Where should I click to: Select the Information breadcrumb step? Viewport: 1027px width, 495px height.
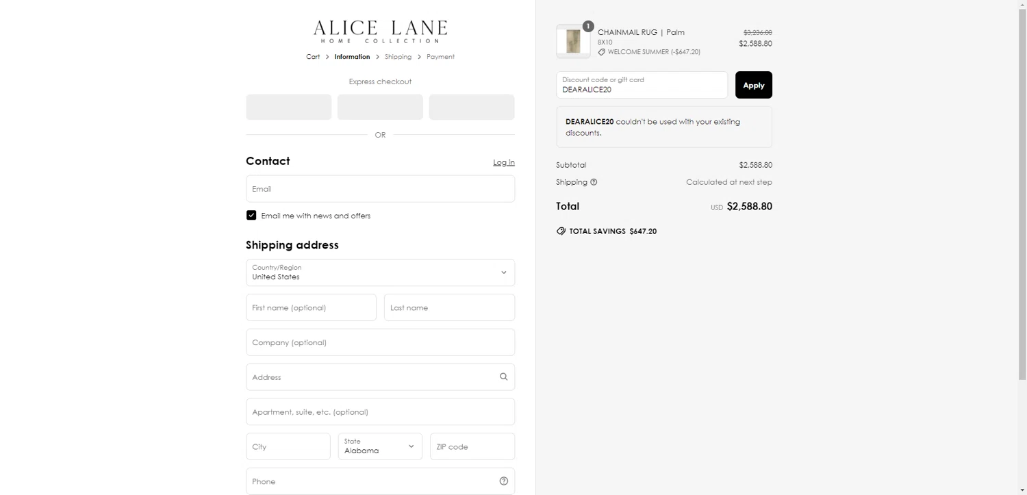pyautogui.click(x=352, y=57)
